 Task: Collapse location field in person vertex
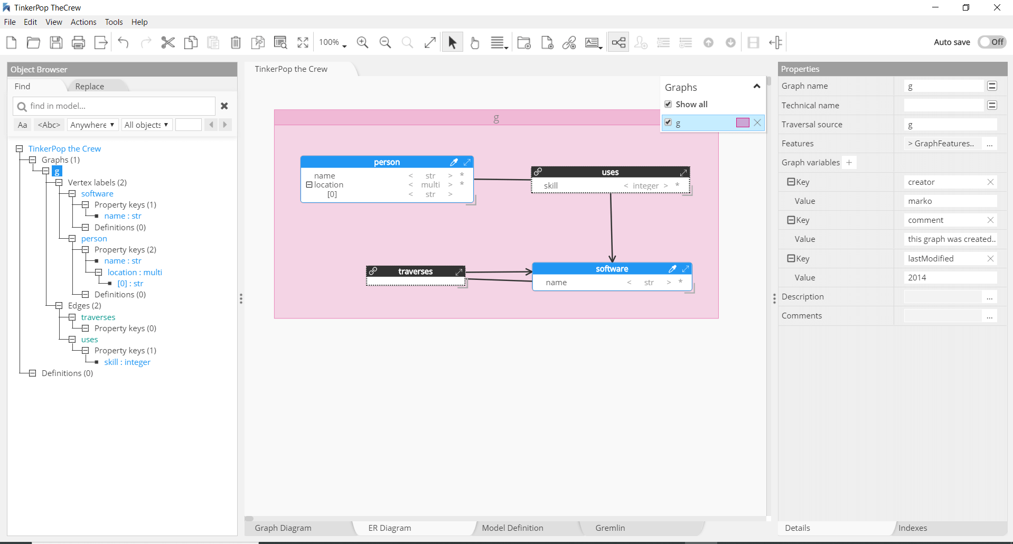tap(309, 185)
